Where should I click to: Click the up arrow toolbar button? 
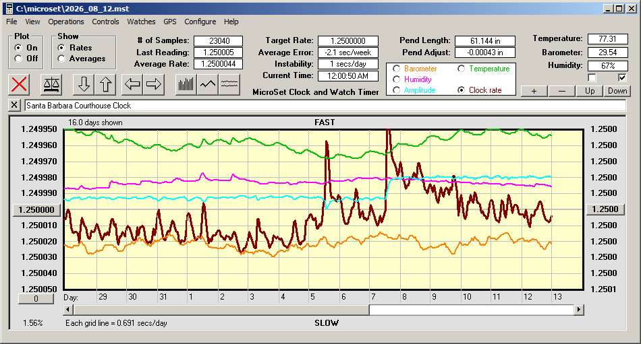coord(105,84)
